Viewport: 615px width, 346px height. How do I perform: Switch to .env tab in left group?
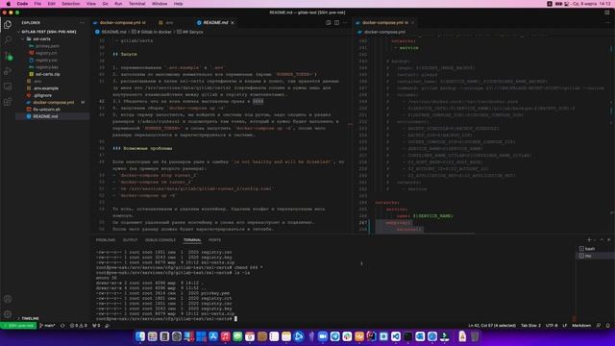click(x=169, y=23)
